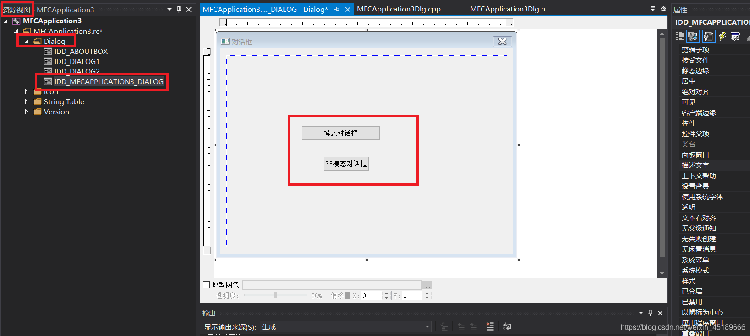The image size is (750, 336).
Task: Click the Categorized view icon in Properties
Action: pos(679,36)
